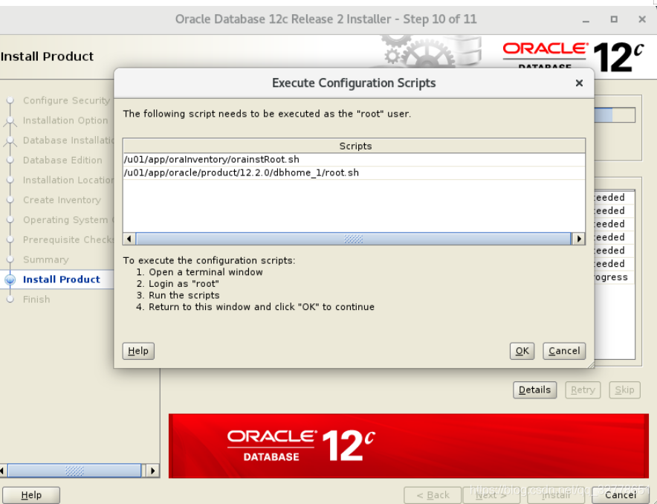Select Finish step in sidebar
Screen dimensions: 657x504
(36, 300)
